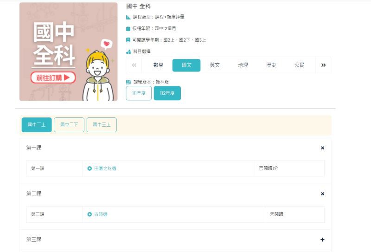Open the 歷史 subject tab
The width and height of the screenshot is (371, 252).
click(271, 65)
